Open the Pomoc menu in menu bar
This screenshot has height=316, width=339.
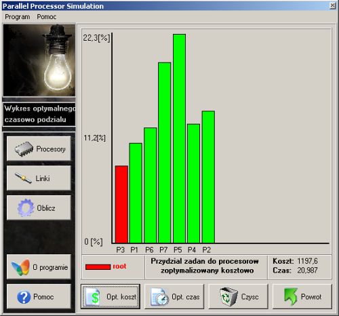(46, 17)
